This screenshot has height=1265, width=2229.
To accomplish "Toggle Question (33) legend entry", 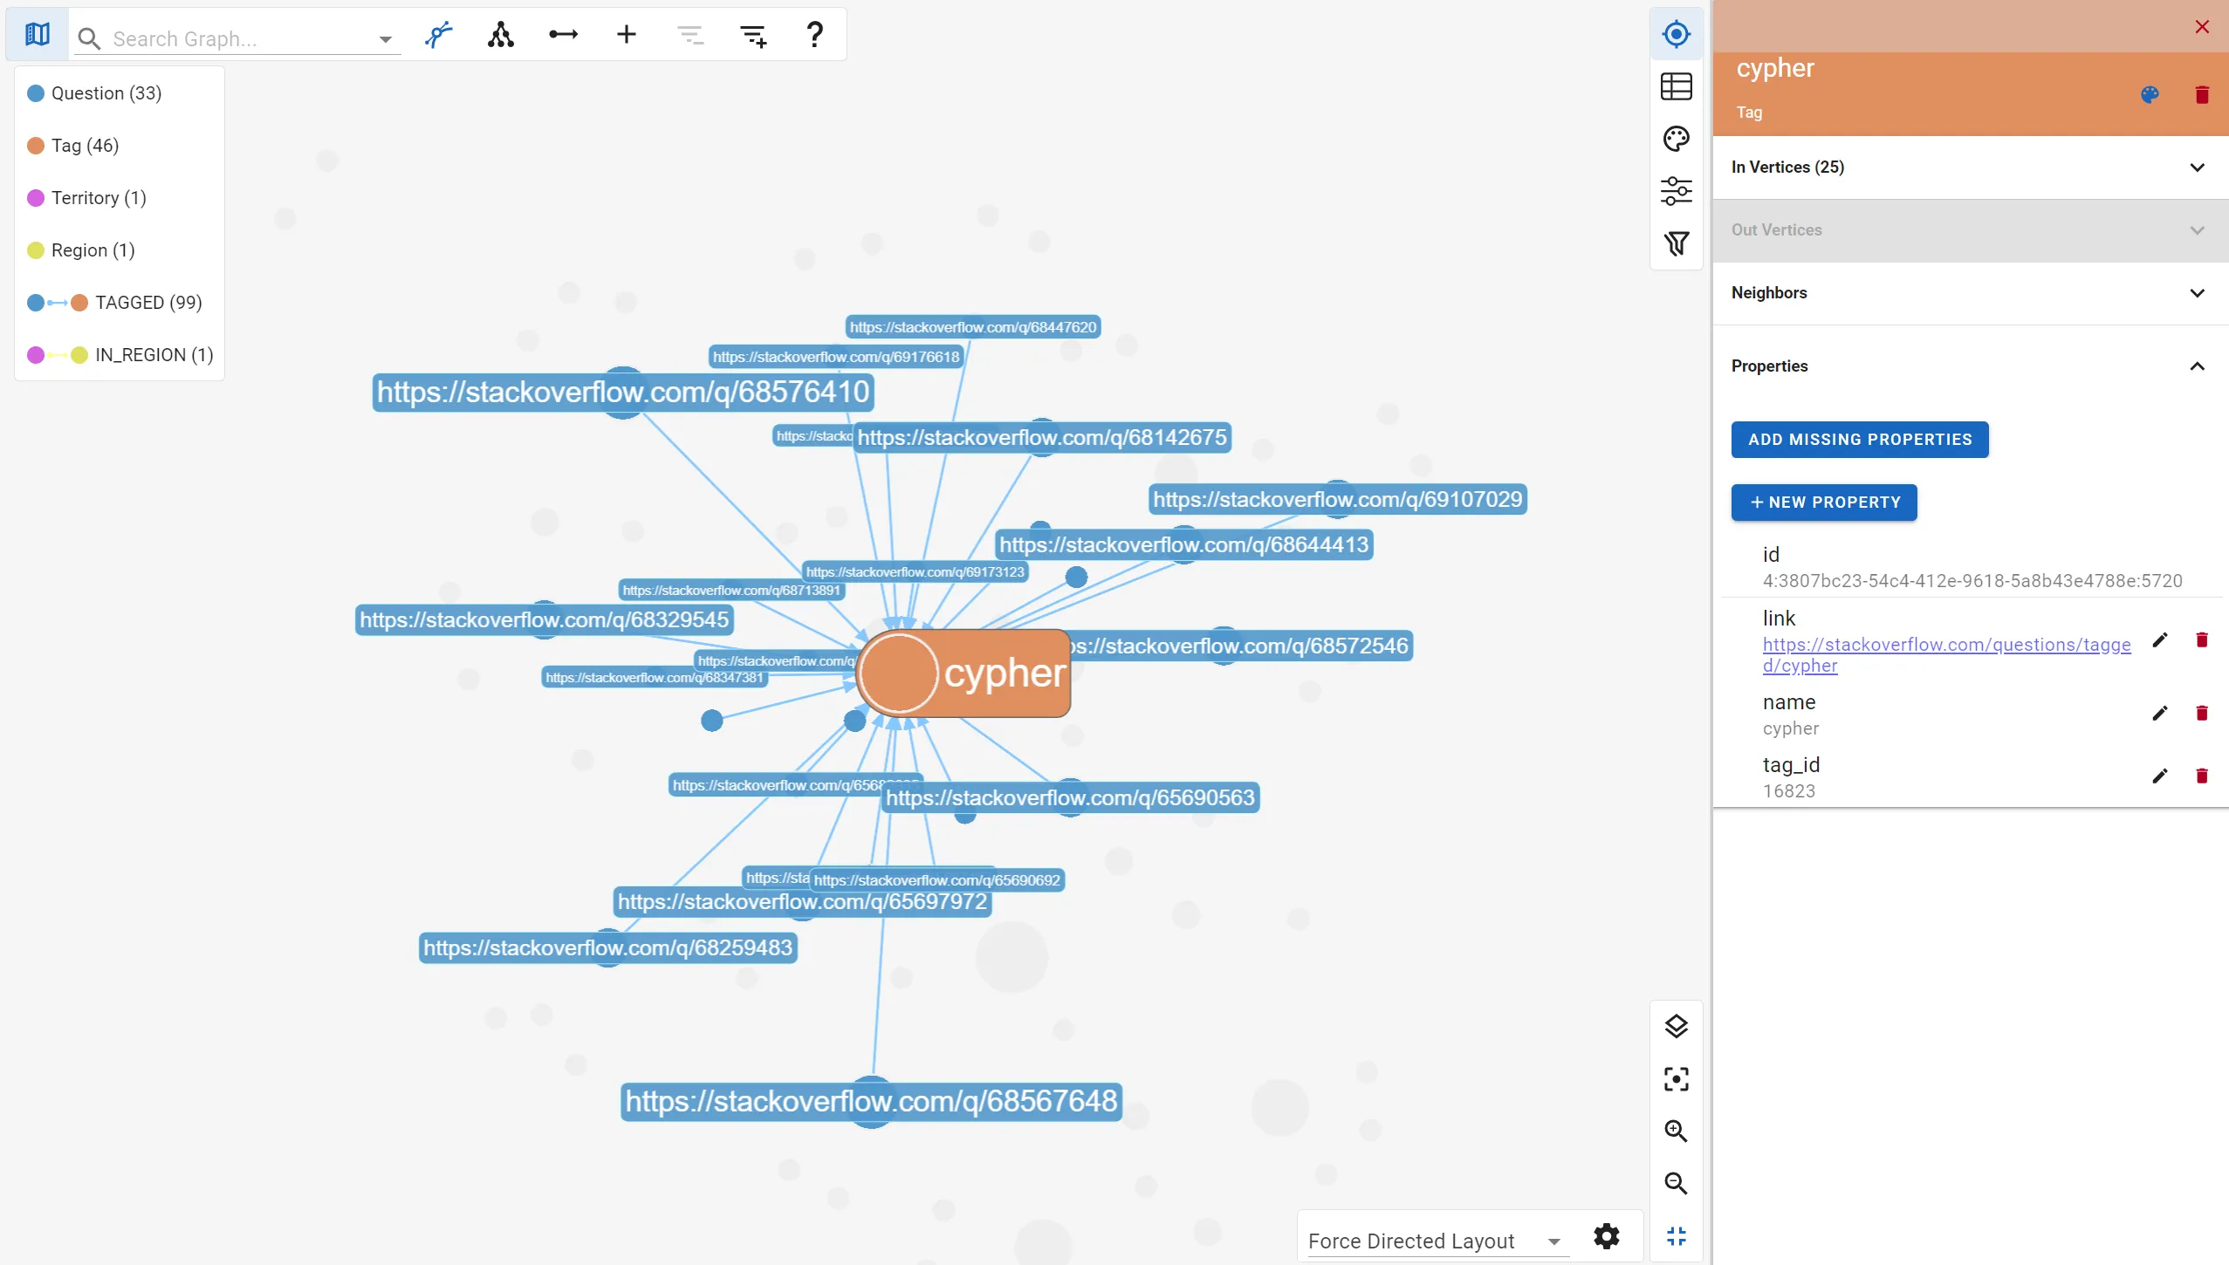I will coord(95,93).
